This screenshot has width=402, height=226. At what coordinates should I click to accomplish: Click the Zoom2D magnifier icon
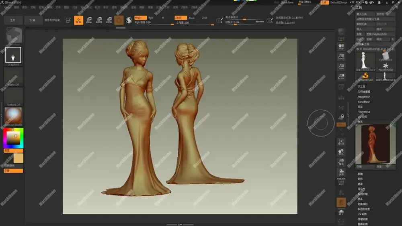click(341, 57)
